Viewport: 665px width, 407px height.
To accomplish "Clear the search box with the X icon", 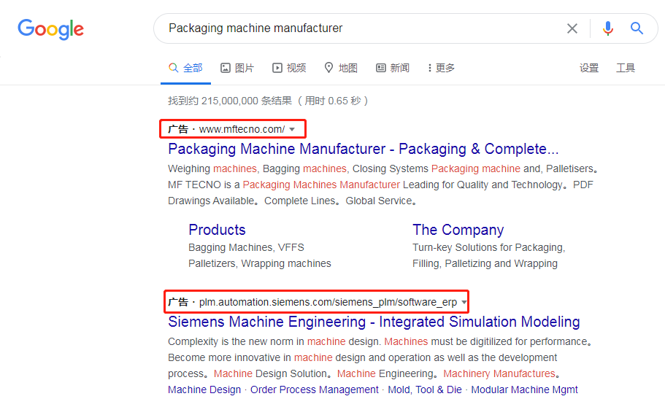I will 572,28.
